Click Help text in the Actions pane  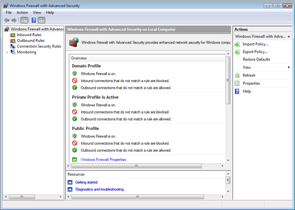coord(247,92)
